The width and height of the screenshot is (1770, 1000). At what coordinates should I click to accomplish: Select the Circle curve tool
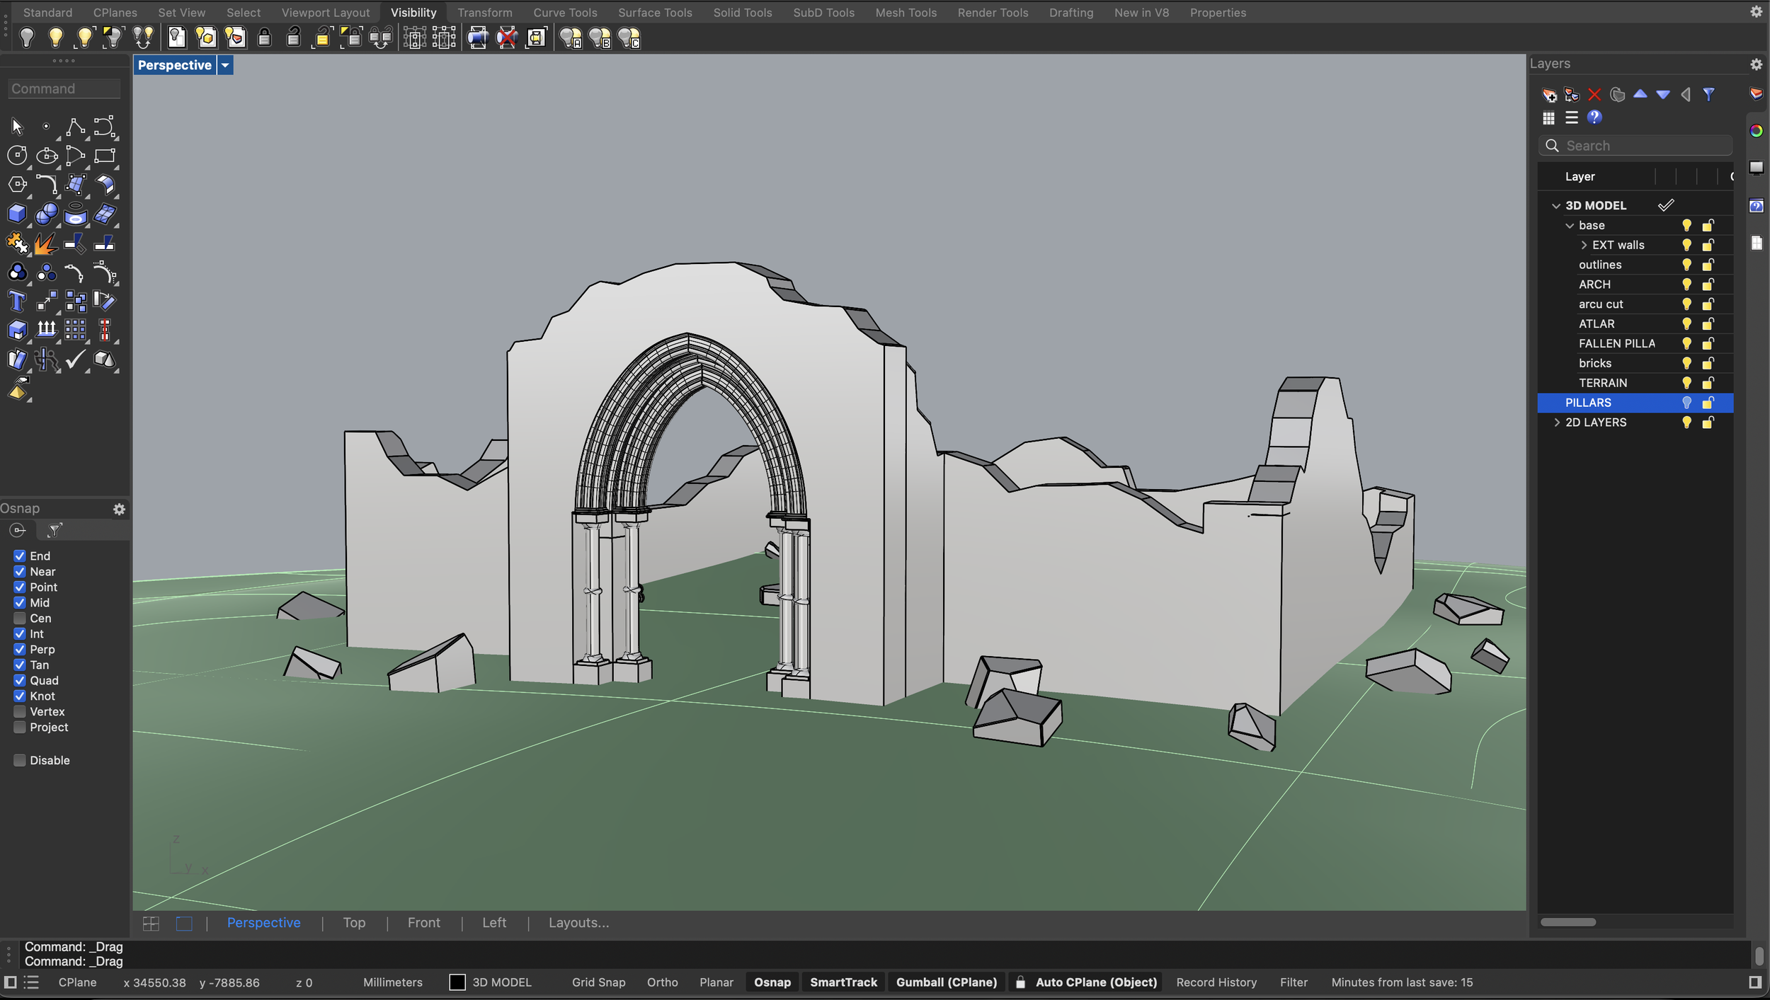[16, 155]
